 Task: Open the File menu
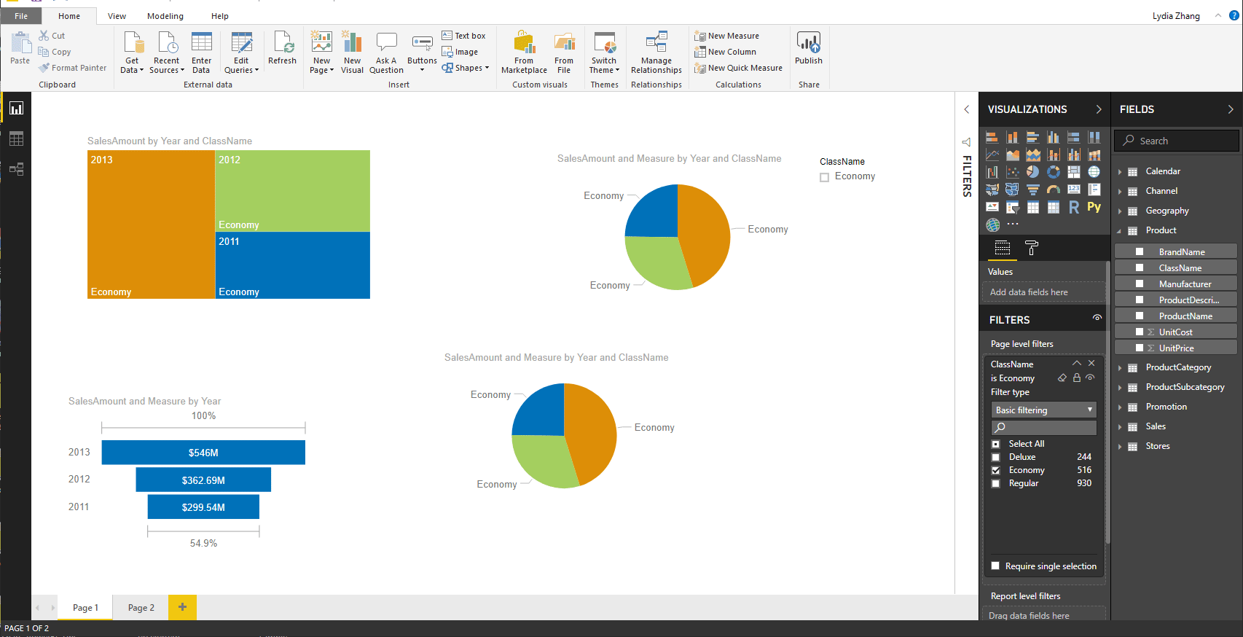pyautogui.click(x=21, y=16)
